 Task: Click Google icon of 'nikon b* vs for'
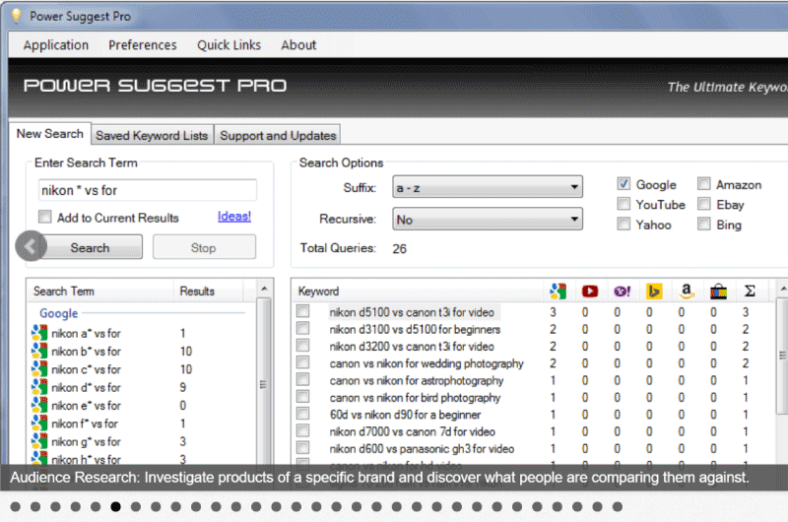(x=39, y=352)
